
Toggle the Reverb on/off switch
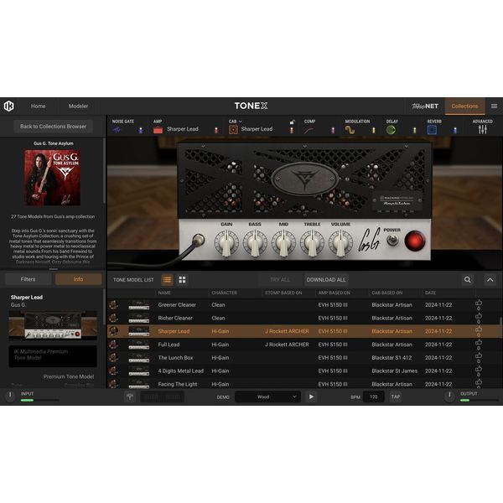pos(455,130)
